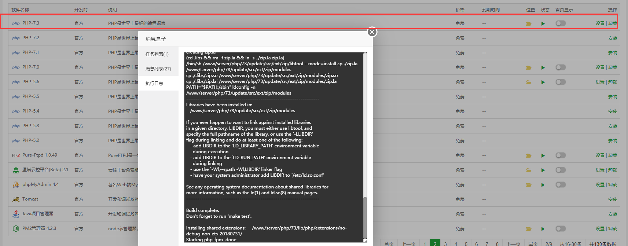Click the log textarea resize handle
The height and width of the screenshot is (246, 628).
[365, 241]
